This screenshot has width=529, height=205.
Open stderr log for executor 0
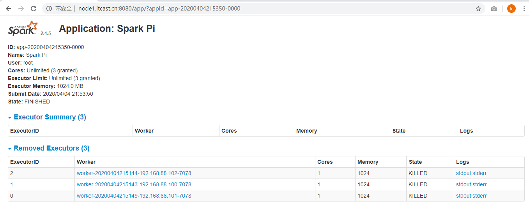479,196
